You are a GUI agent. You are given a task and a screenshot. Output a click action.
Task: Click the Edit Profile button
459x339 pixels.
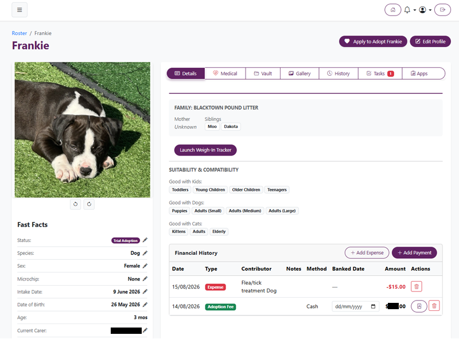[x=430, y=41]
